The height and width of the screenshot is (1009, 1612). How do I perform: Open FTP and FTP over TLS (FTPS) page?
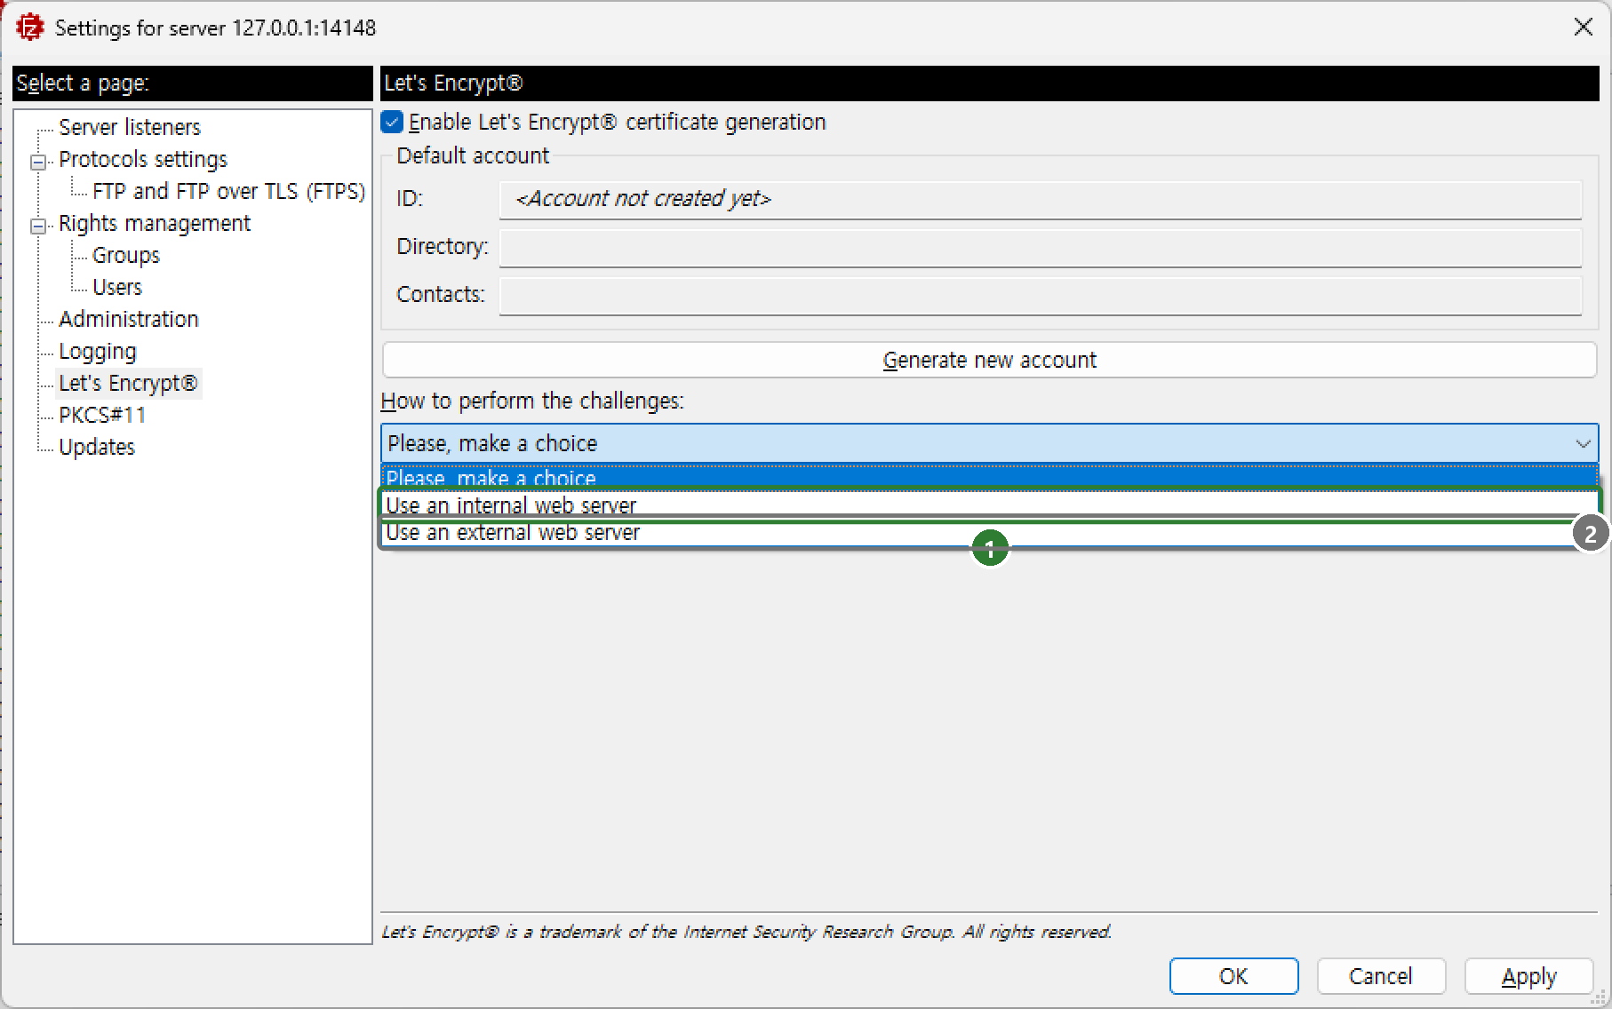click(228, 191)
